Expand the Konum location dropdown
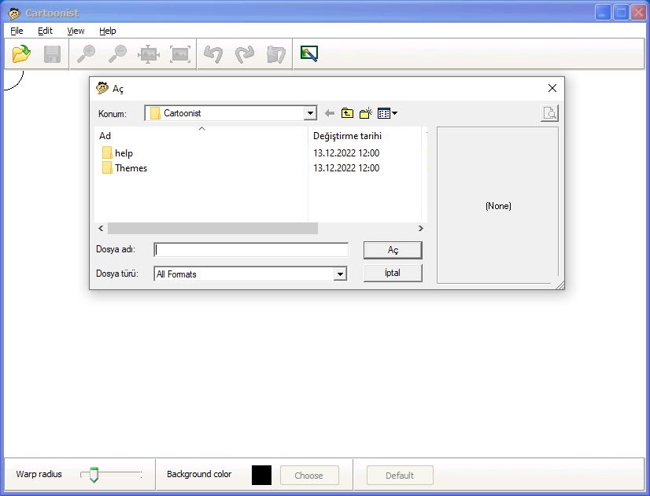This screenshot has width=650, height=496. coord(310,113)
